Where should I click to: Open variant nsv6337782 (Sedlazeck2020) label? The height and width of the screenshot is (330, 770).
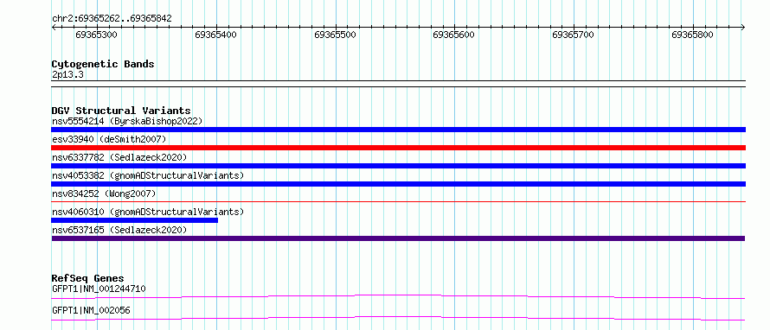click(x=119, y=157)
